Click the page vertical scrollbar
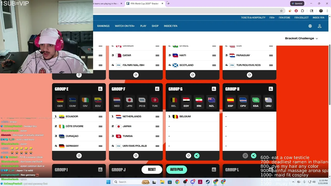 click(329, 75)
